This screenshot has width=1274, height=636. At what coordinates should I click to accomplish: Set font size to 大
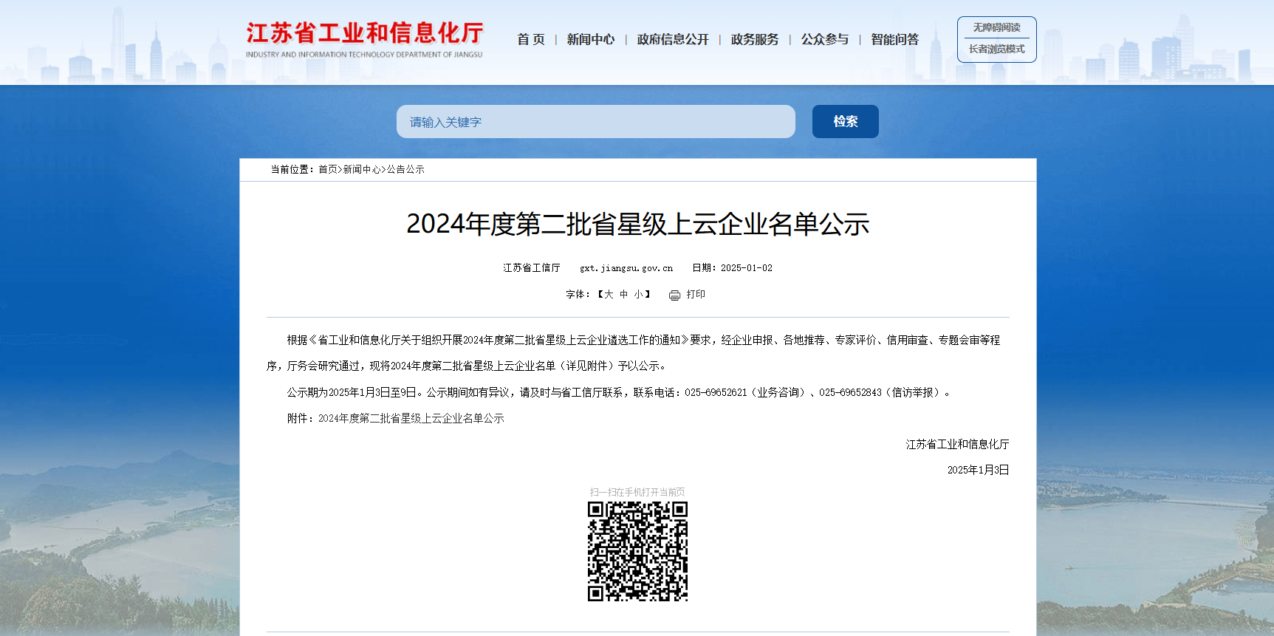coord(609,295)
